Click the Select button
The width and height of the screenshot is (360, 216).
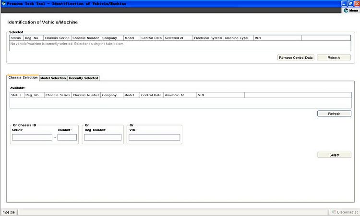334,155
